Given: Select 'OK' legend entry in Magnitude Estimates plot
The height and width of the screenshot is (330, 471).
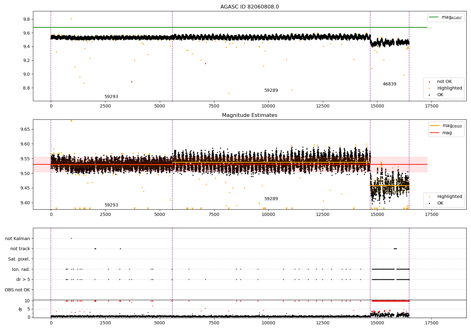Looking at the screenshot, I should (x=440, y=203).
